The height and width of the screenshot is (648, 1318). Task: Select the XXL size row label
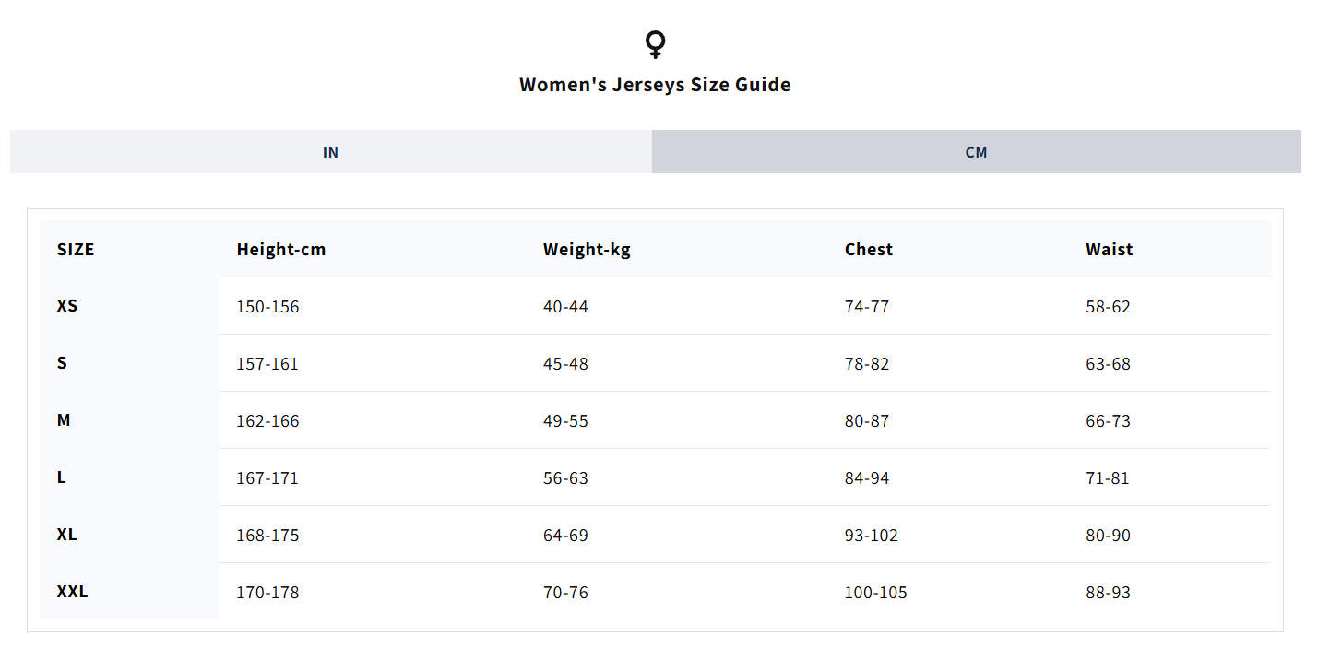coord(73,592)
